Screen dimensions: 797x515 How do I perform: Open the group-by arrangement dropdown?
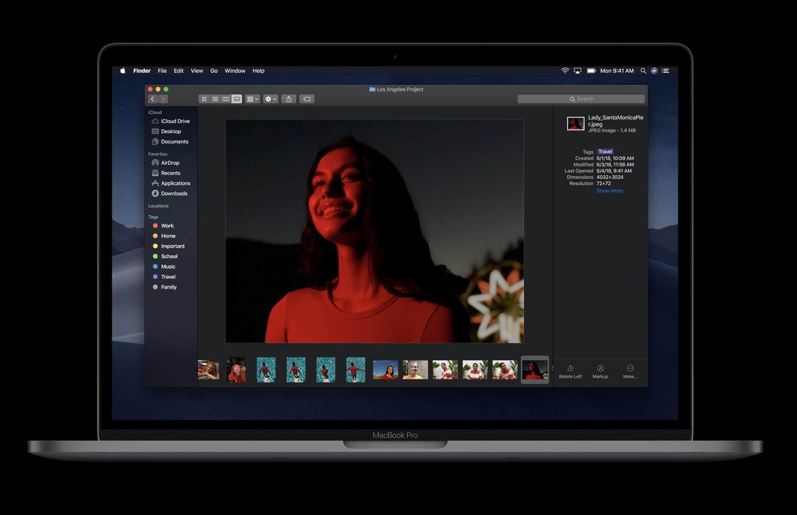253,99
